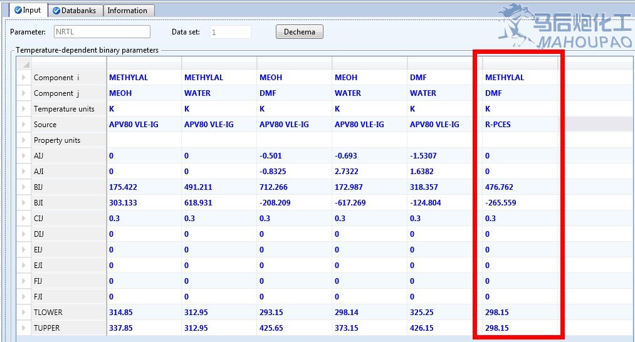
Task: Select the AIJ cell with value -1.5307
Action: click(x=444, y=156)
